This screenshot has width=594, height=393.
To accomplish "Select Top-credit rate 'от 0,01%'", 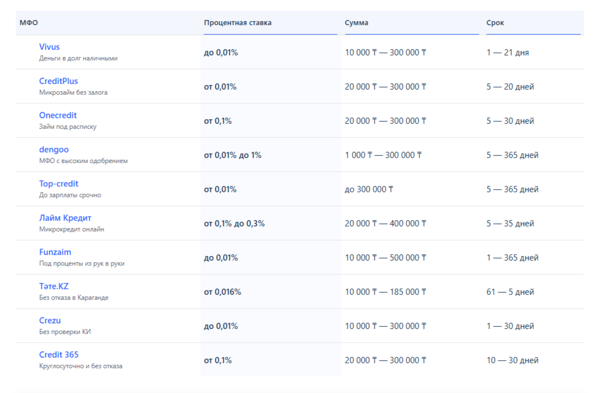I will click(x=220, y=189).
